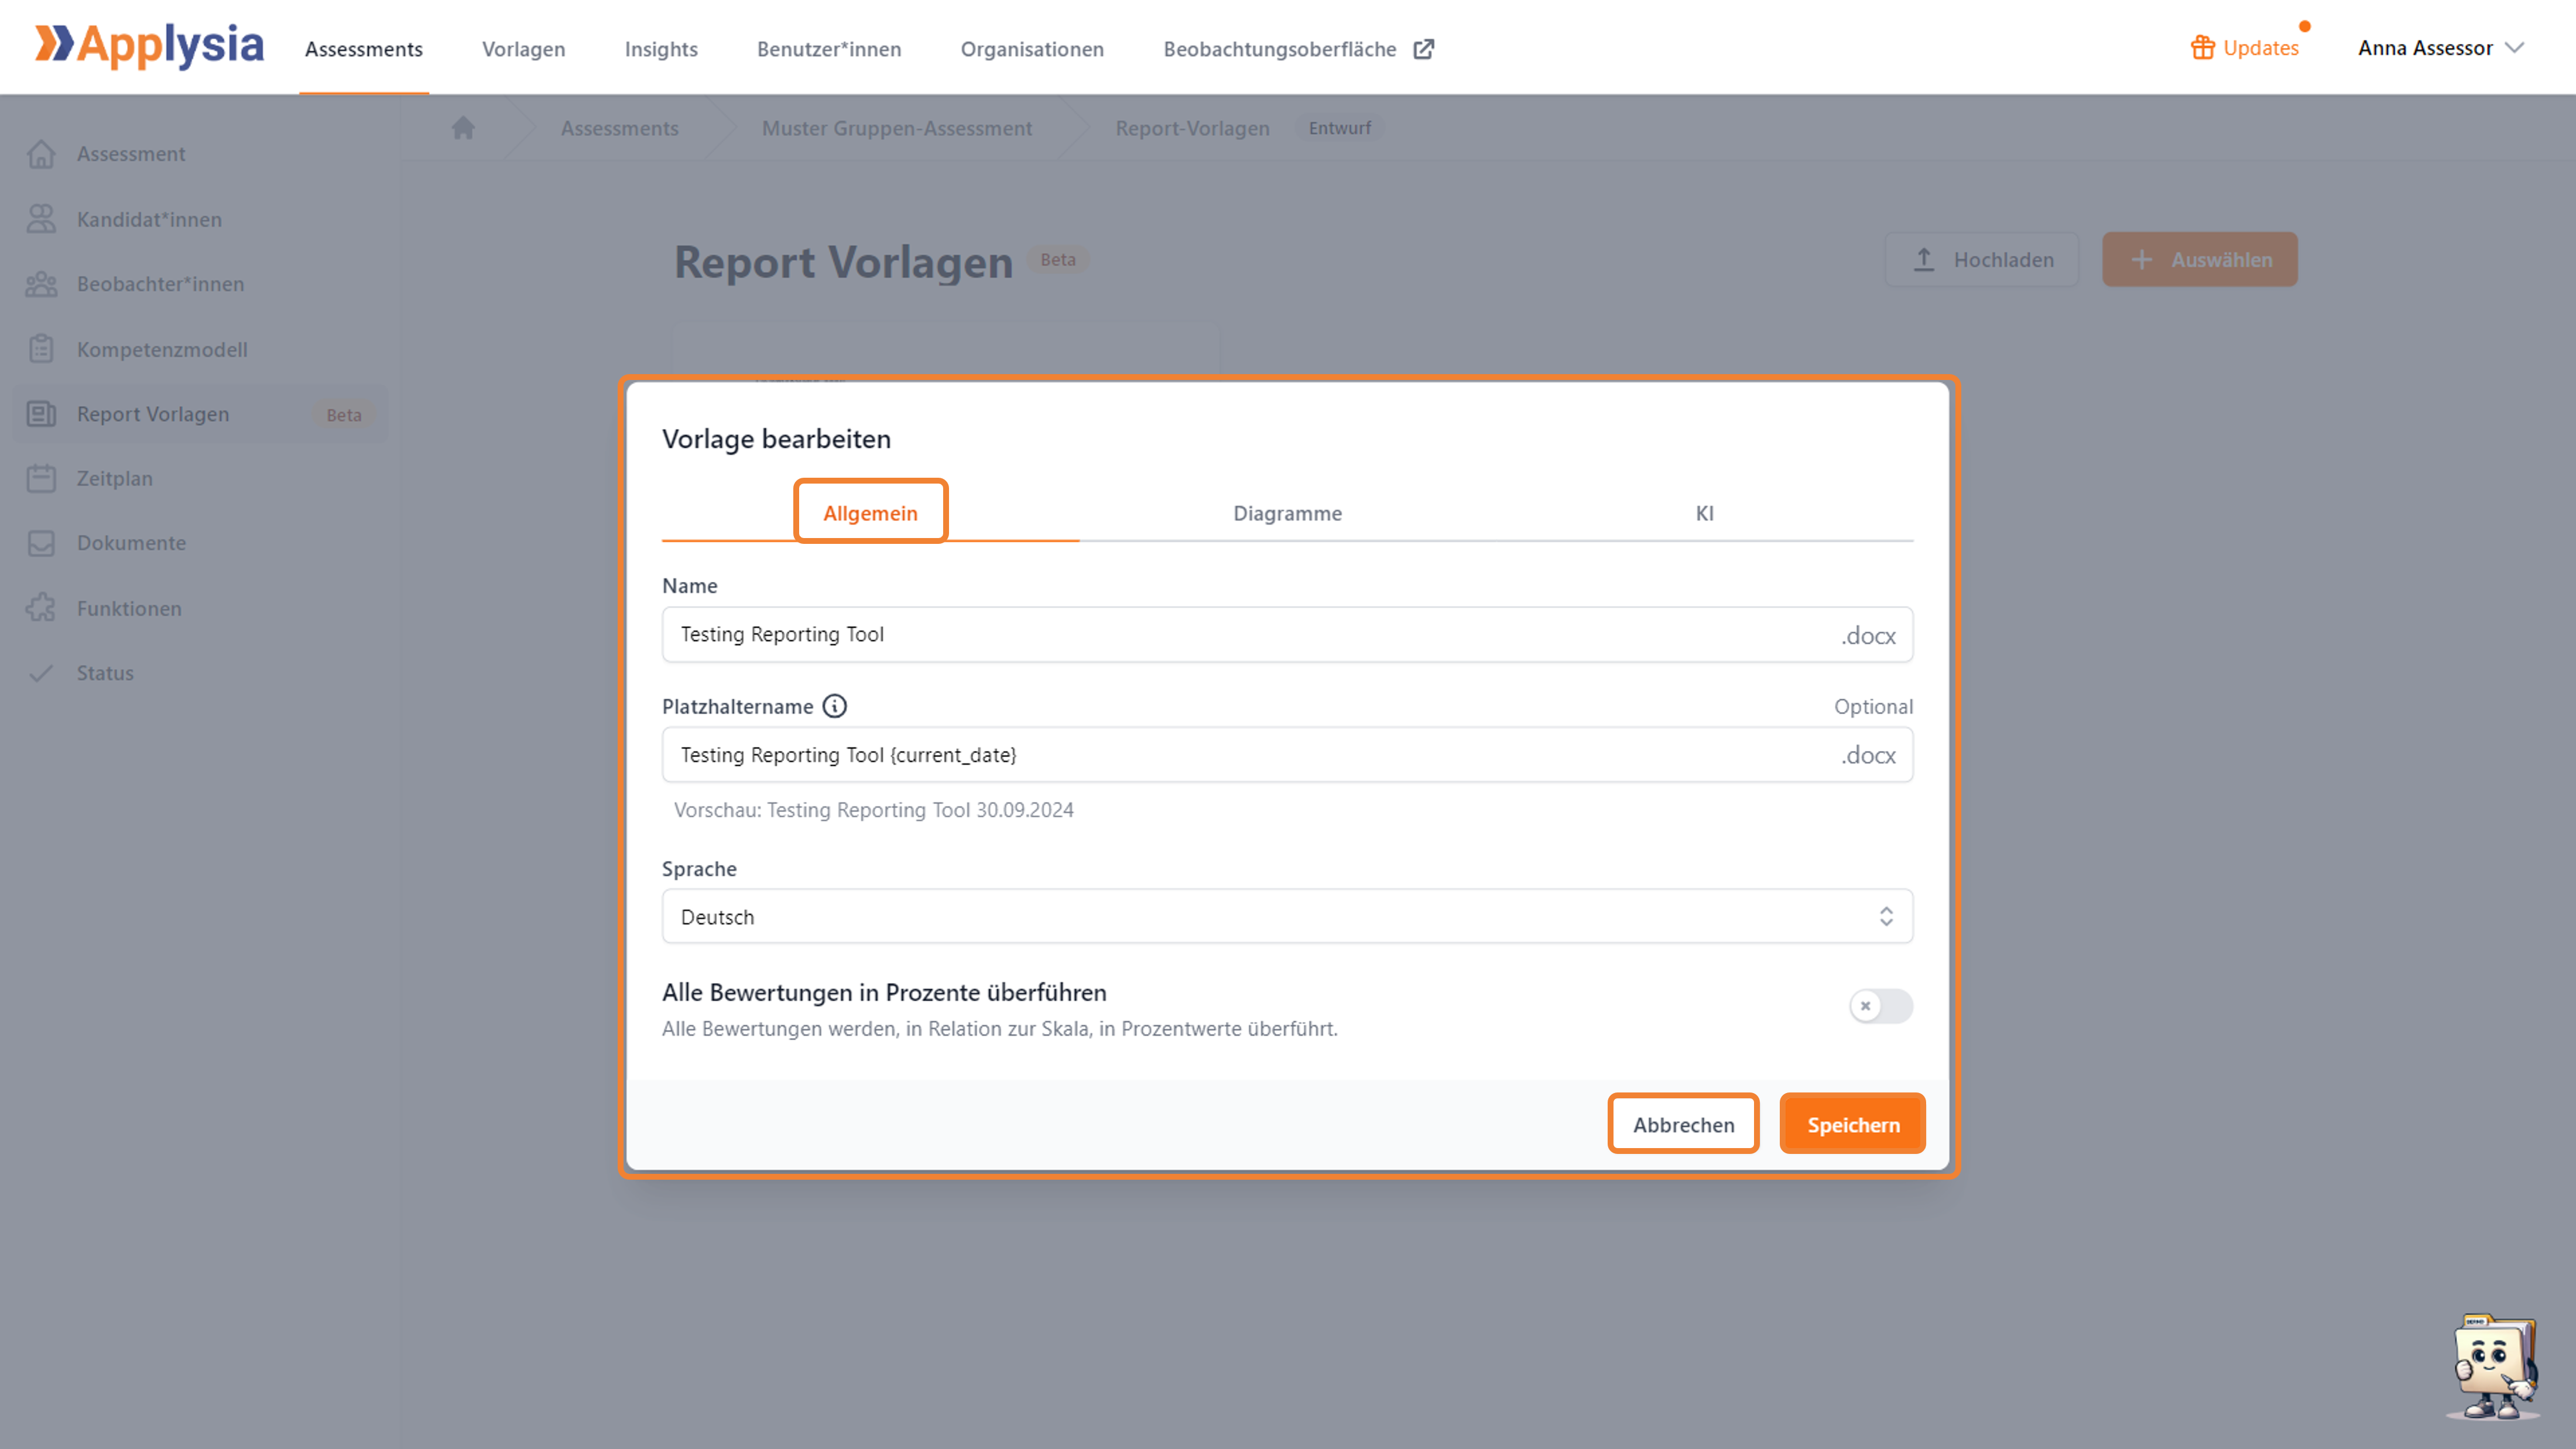Open the Assessments top navigation item

coord(364,49)
